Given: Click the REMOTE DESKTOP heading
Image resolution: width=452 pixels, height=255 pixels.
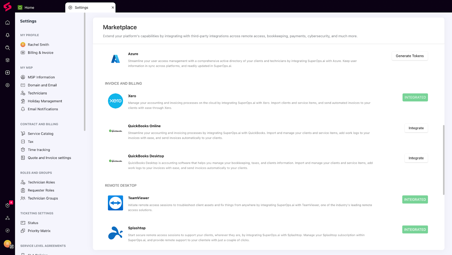Looking at the screenshot, I should click(x=121, y=186).
